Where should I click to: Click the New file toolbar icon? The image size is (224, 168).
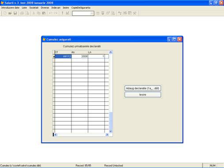pyautogui.click(x=5, y=13)
